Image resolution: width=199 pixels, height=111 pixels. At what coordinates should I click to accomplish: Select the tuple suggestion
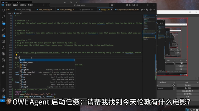click(47, 65)
